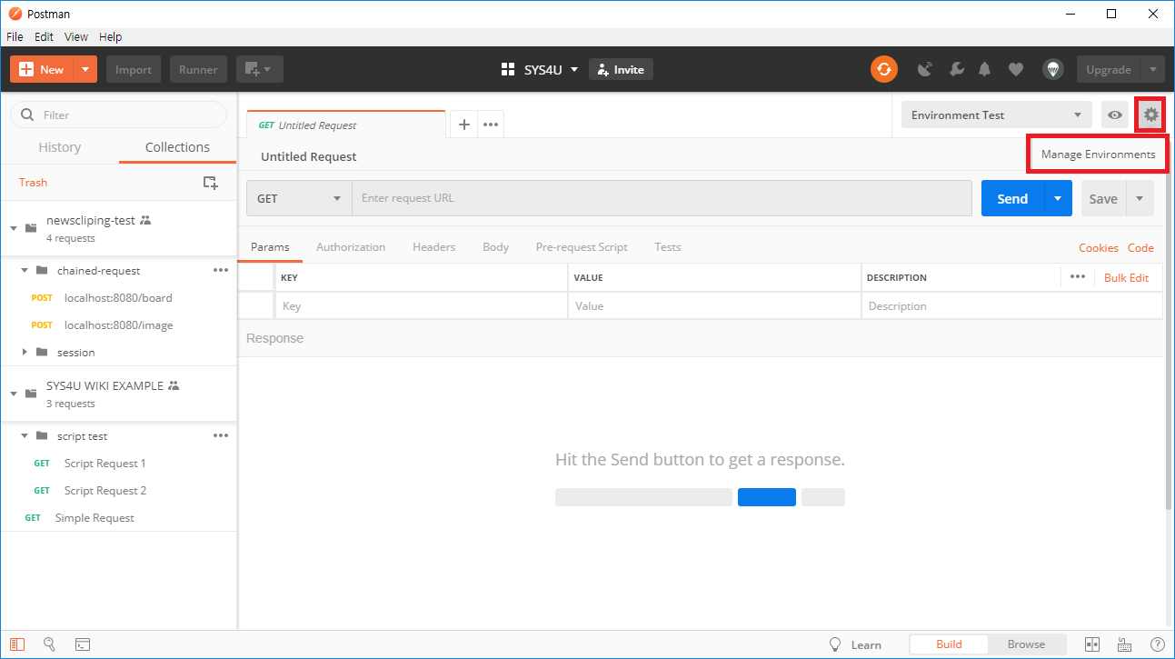
Task: Open the Send options dropdown arrow
Action: click(x=1058, y=198)
